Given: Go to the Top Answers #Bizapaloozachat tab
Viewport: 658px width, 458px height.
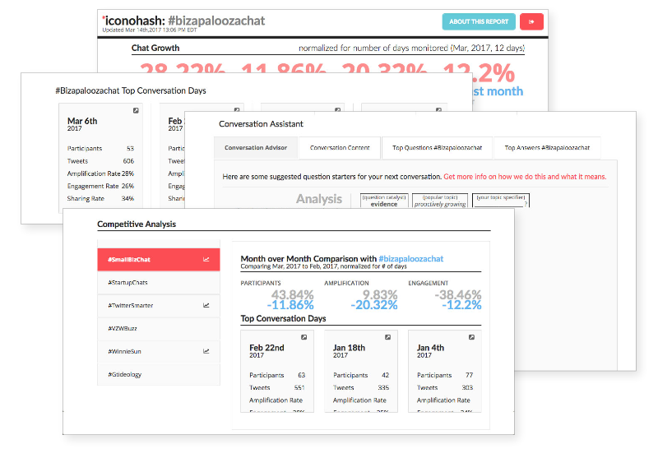Looking at the screenshot, I should [x=547, y=148].
